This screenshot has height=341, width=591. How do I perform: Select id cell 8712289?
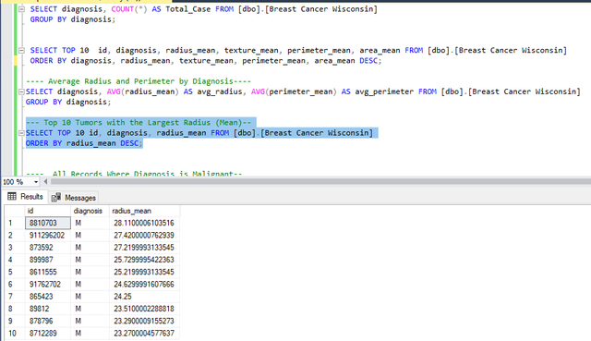coord(48,333)
